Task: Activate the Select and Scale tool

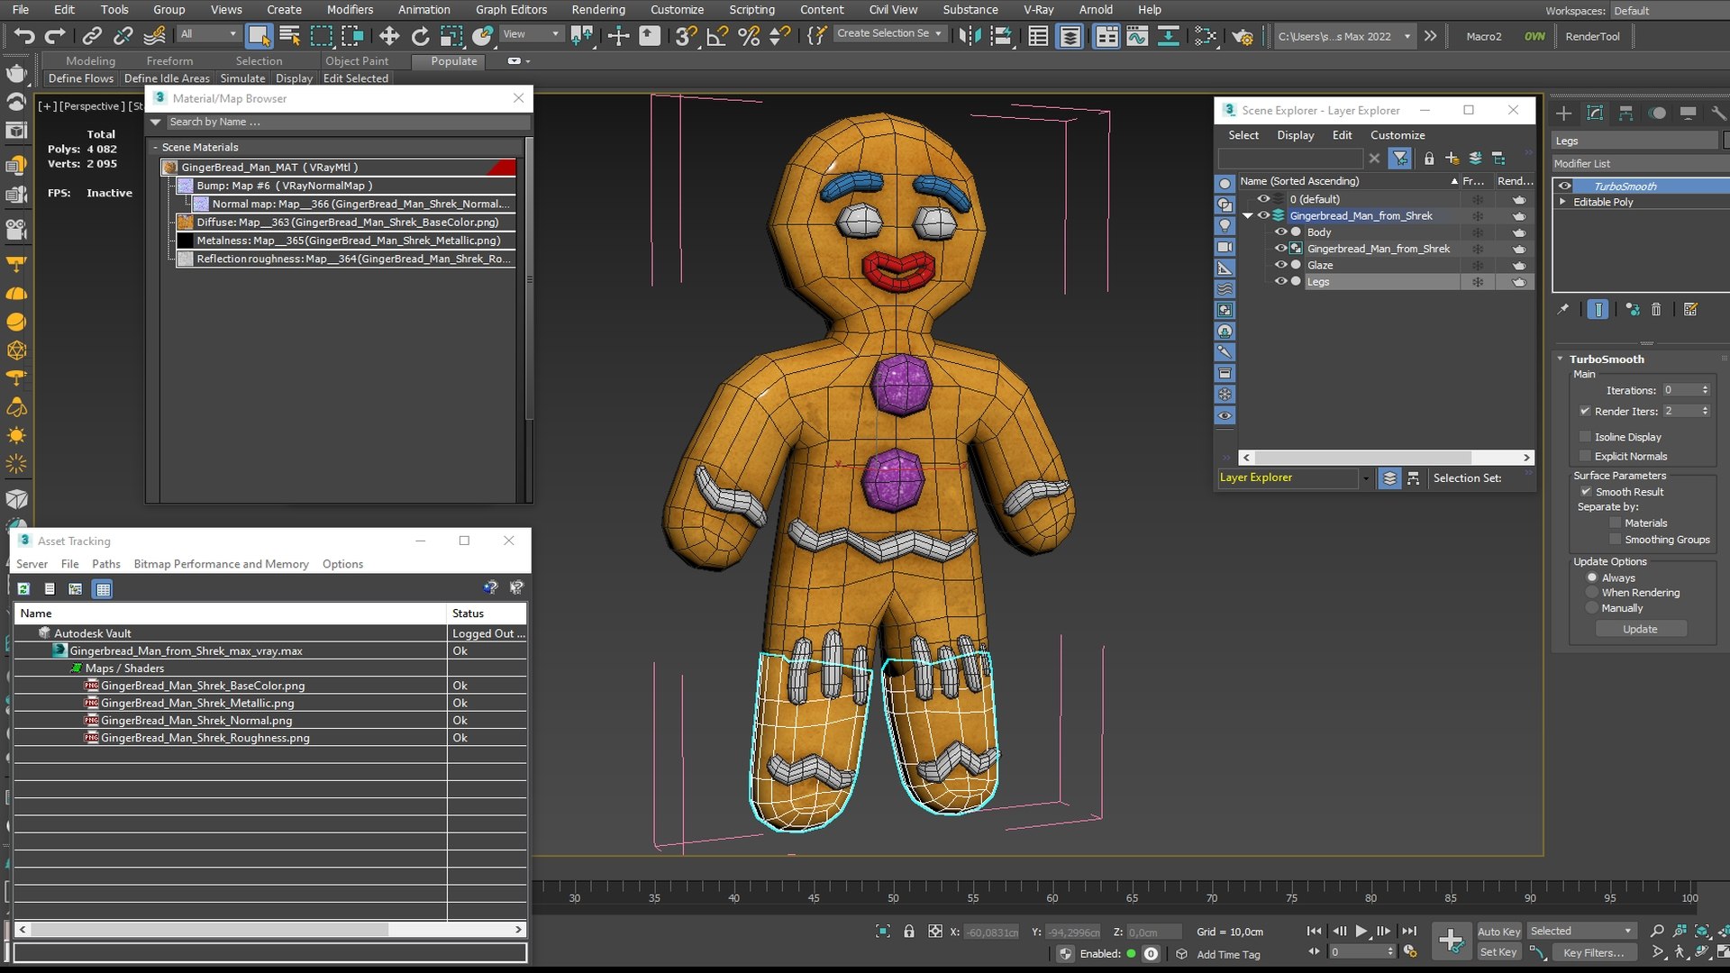Action: tap(451, 36)
